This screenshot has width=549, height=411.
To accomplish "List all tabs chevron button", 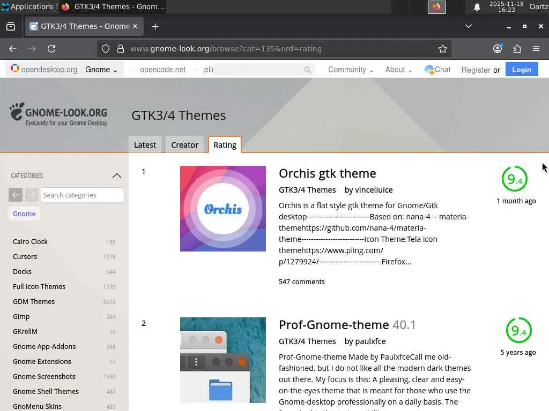I will coord(468,26).
